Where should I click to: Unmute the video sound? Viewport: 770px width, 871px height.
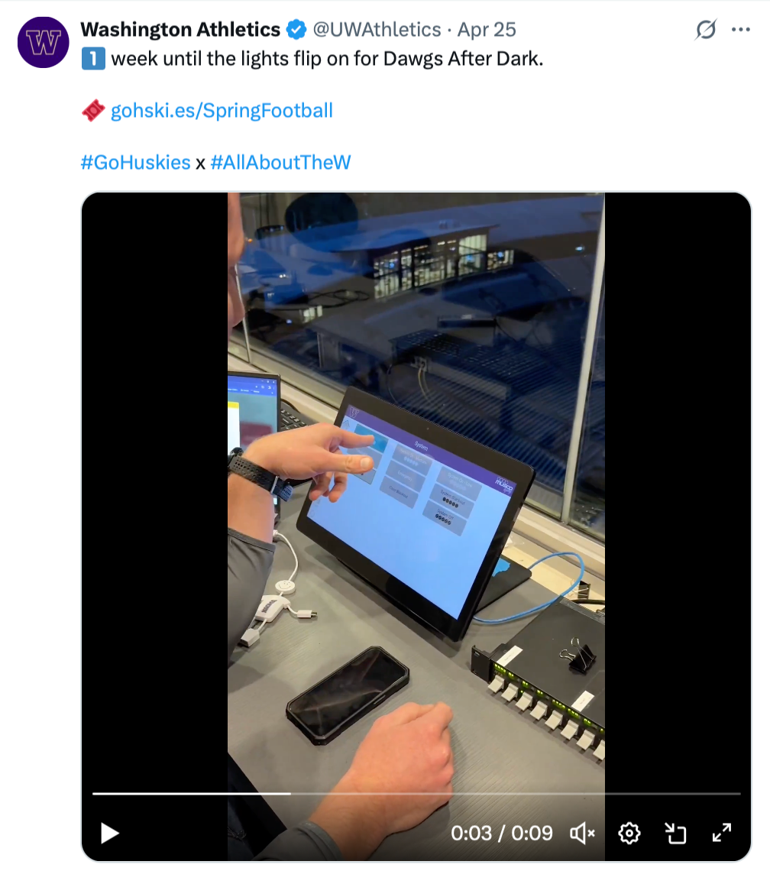pyautogui.click(x=582, y=834)
